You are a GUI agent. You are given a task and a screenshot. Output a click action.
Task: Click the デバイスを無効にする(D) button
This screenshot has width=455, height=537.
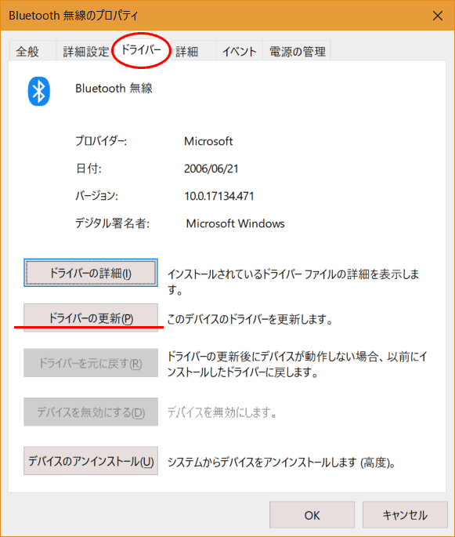(x=91, y=412)
